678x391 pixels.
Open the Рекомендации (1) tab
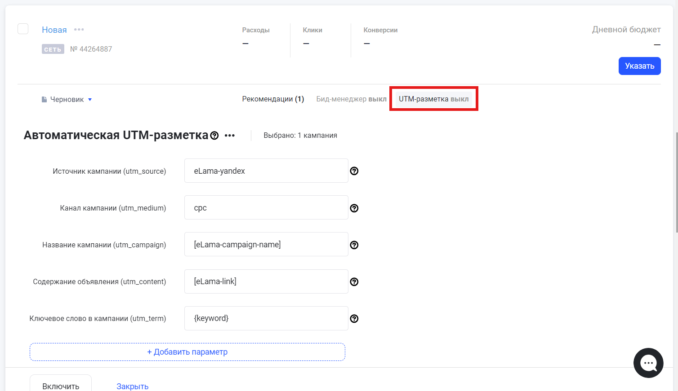click(x=273, y=99)
